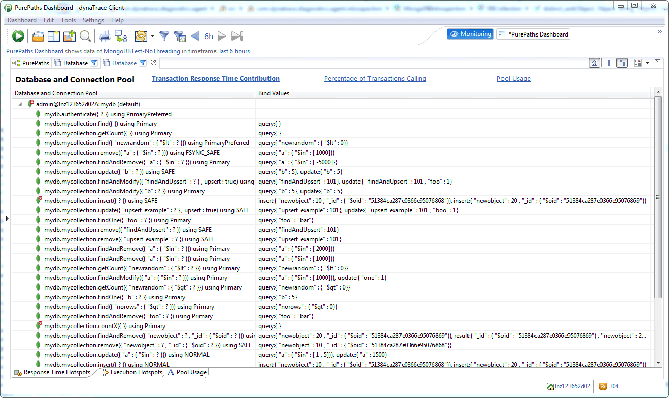Open a dashboard via the folder icon
Screen dimensions: 669x398
pos(38,36)
